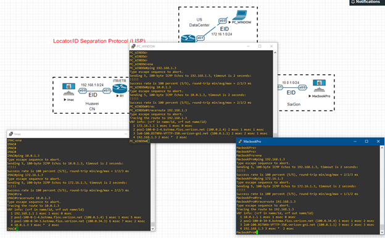Click the e0/0 interface label near MacbookPro

(302, 87)
